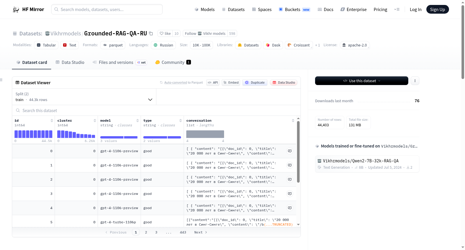The width and height of the screenshot is (465, 250).
Task: Open the Pricing page
Action: pos(380,10)
